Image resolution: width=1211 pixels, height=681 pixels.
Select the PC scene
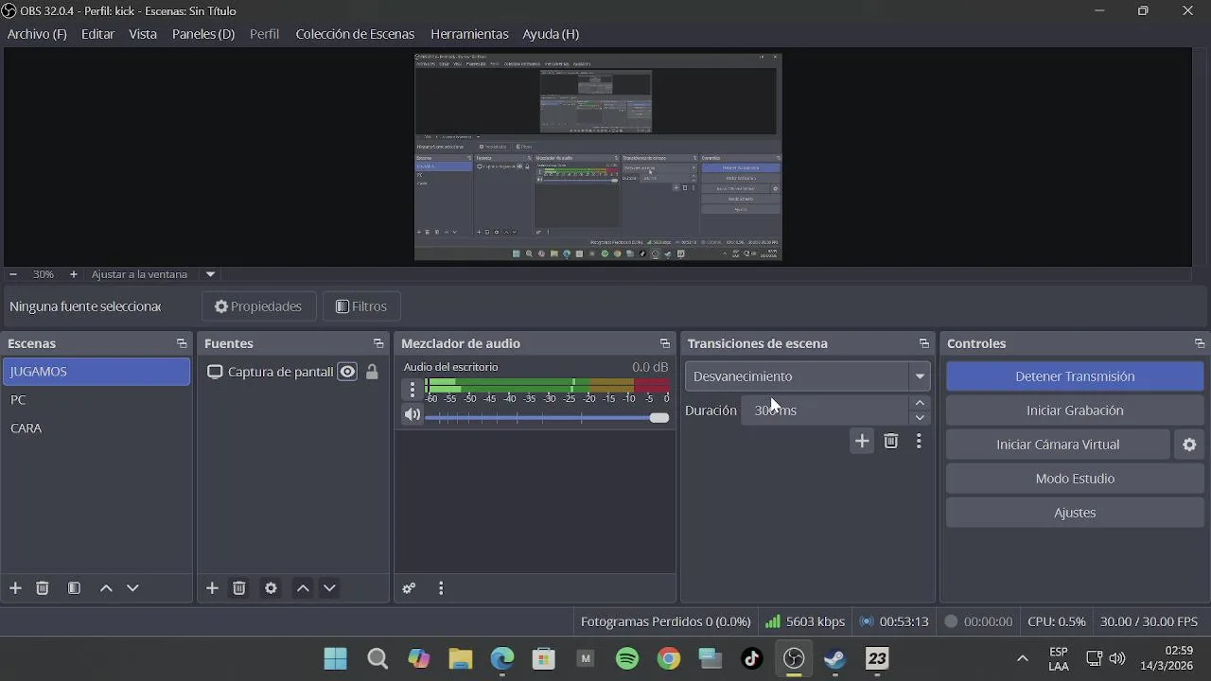coord(97,400)
